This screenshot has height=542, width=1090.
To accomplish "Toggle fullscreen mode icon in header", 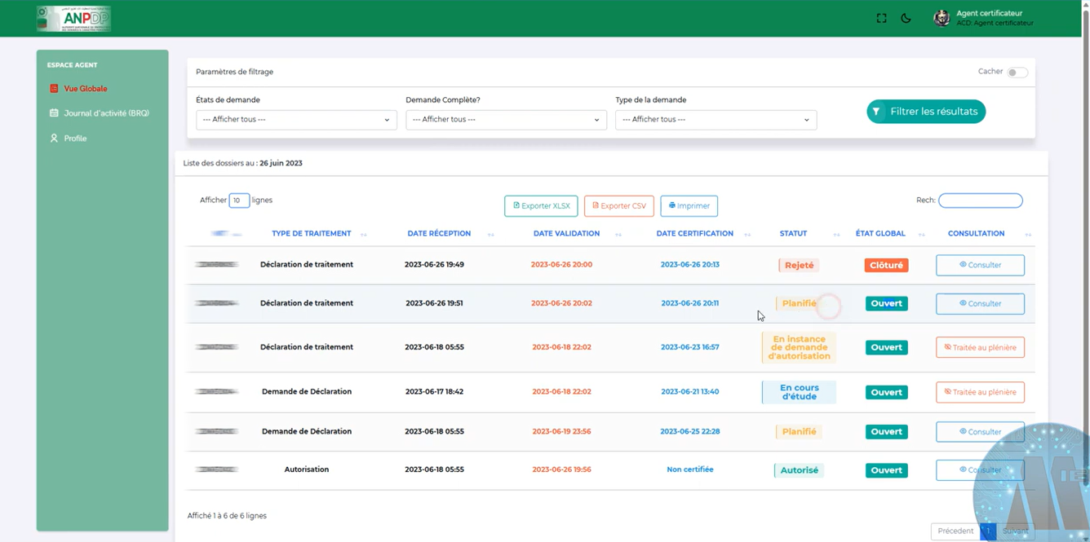I will pyautogui.click(x=881, y=18).
